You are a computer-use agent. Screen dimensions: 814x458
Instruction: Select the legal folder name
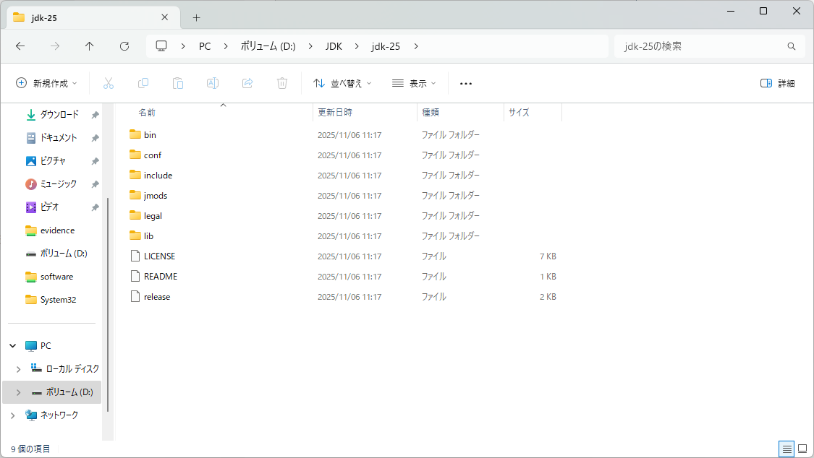[x=153, y=215]
